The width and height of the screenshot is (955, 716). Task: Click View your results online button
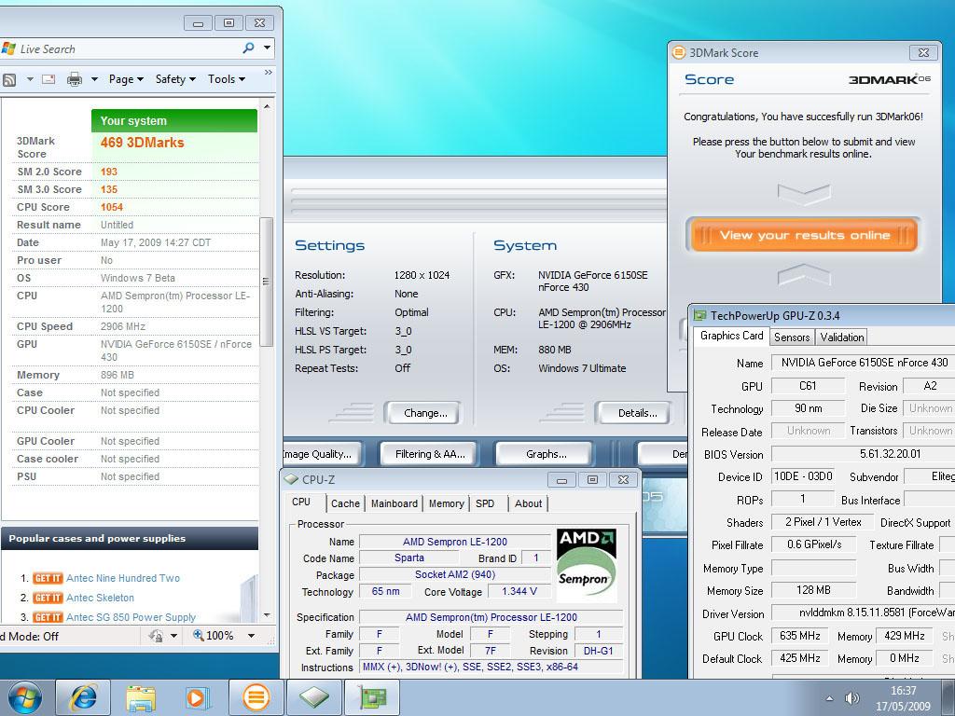[x=804, y=235]
